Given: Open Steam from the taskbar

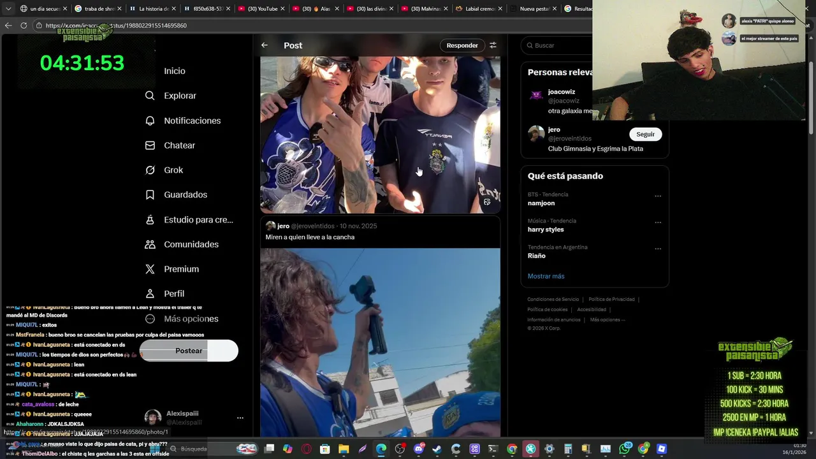Looking at the screenshot, I should (x=437, y=449).
